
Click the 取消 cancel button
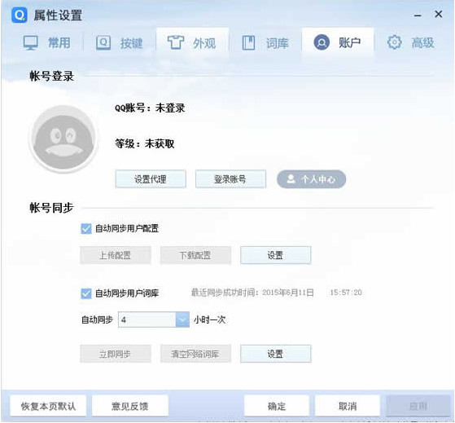pos(348,406)
